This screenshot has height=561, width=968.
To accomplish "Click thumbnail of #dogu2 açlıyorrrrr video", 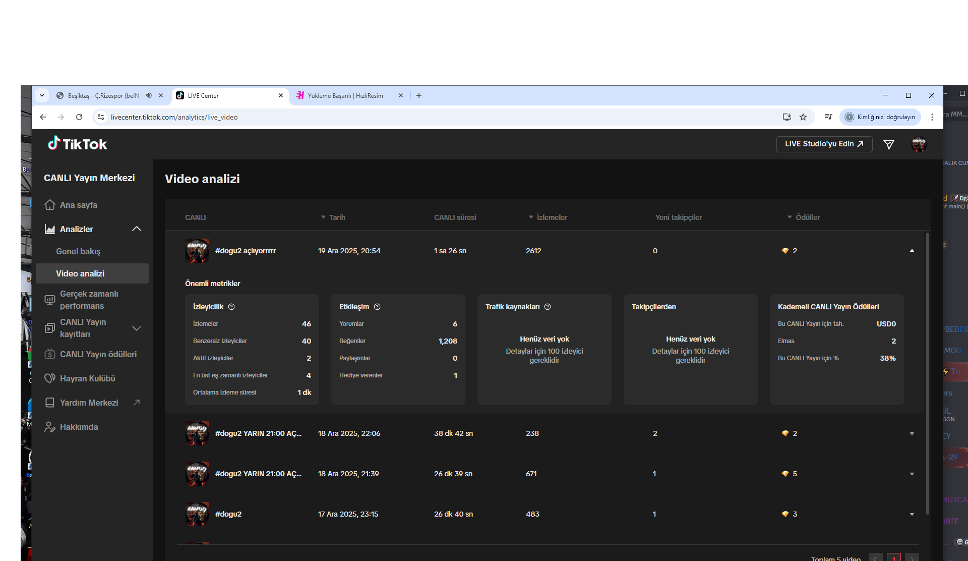I will pyautogui.click(x=197, y=251).
